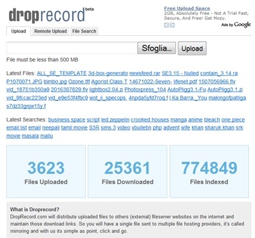Click the tamil movie search link
The height and width of the screenshot is (238, 255).
(x=74, y=128)
